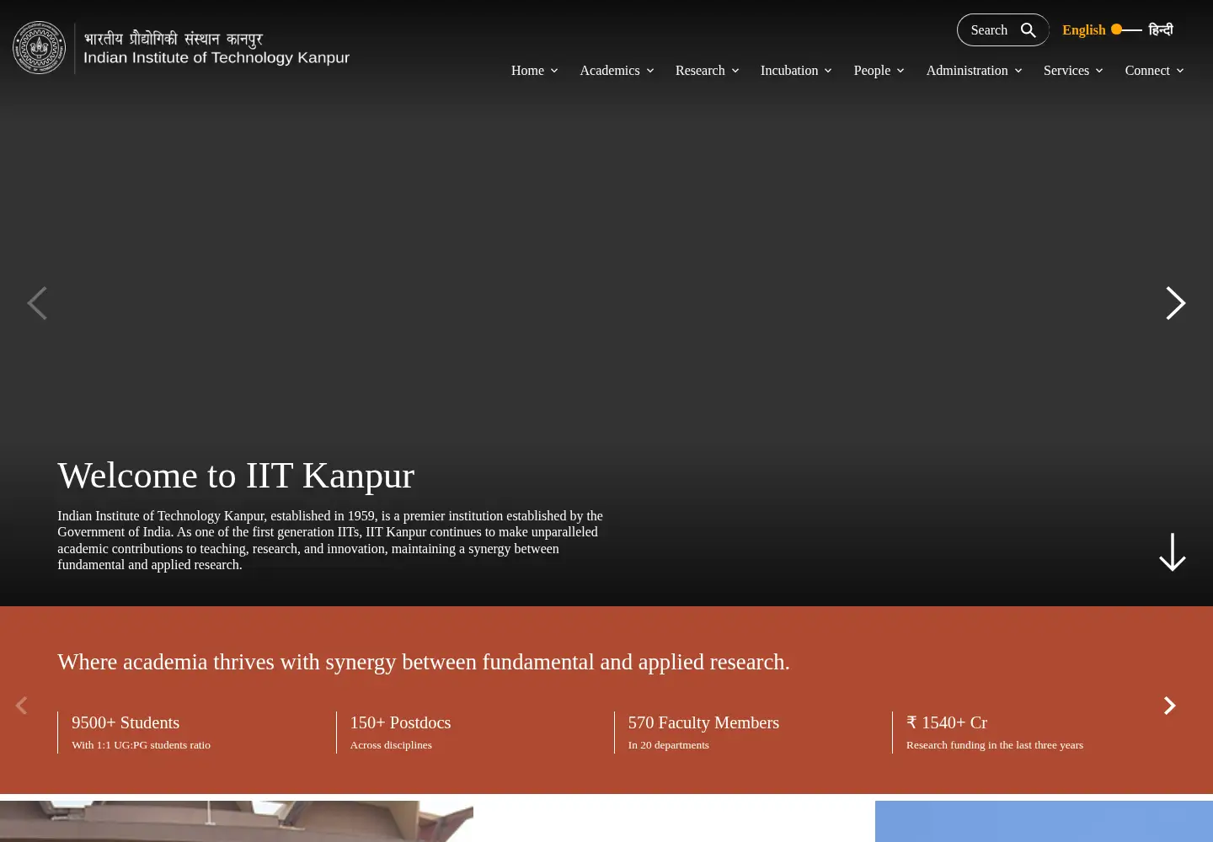Show previous stats in the red carousel
The width and height of the screenshot is (1213, 842).
coord(21,706)
